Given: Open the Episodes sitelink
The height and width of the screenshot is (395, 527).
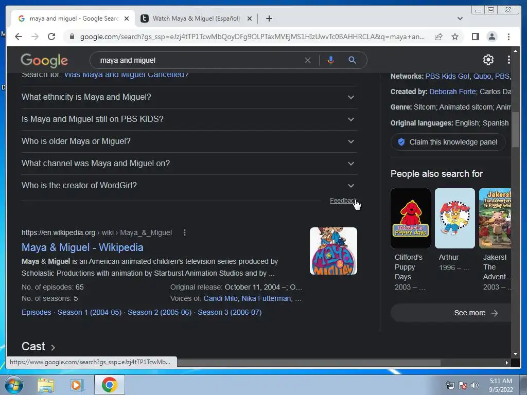Looking at the screenshot, I should coord(37,312).
